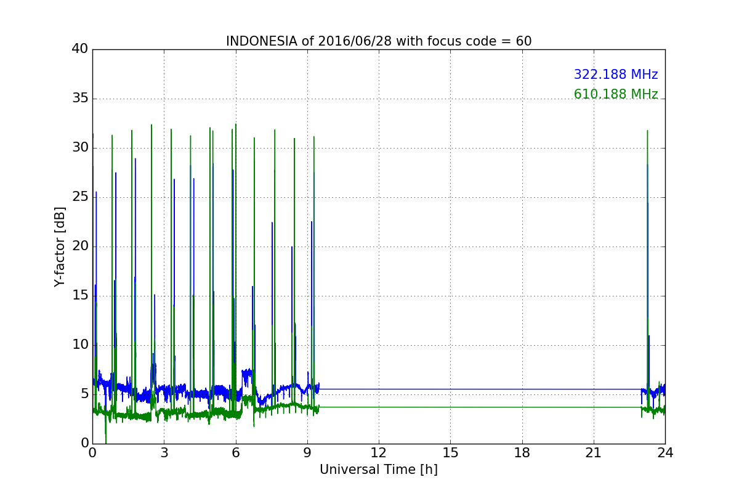Click y-axis tick label 15

pyautogui.click(x=80, y=295)
